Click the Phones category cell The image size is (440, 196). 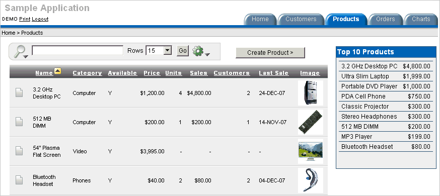(82, 180)
